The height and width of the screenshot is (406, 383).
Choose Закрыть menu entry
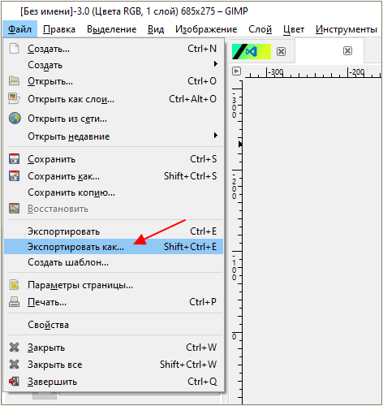coord(114,348)
